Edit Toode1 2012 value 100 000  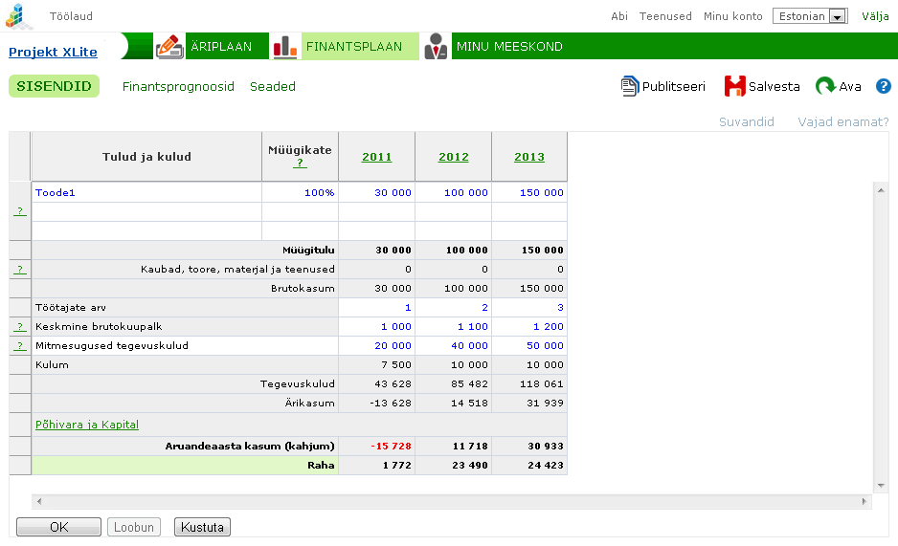[454, 192]
